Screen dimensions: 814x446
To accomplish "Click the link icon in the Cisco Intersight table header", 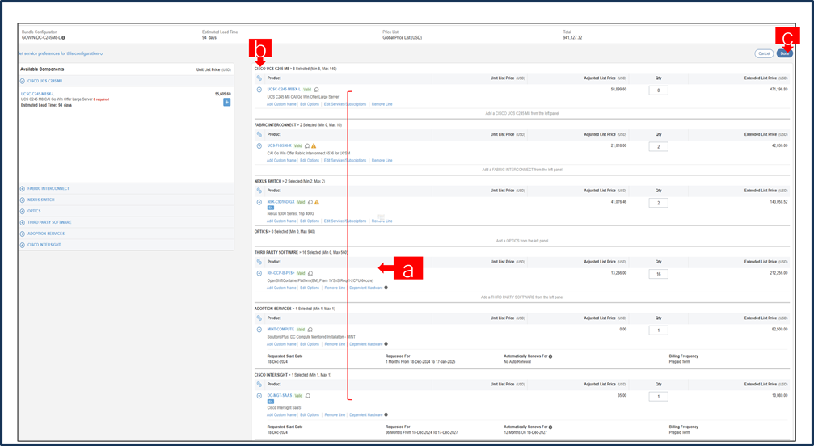I will [x=259, y=385].
